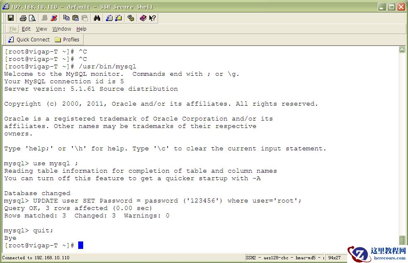Click the terminal scrollbar up arrow
The image size is (408, 263).
point(402,49)
